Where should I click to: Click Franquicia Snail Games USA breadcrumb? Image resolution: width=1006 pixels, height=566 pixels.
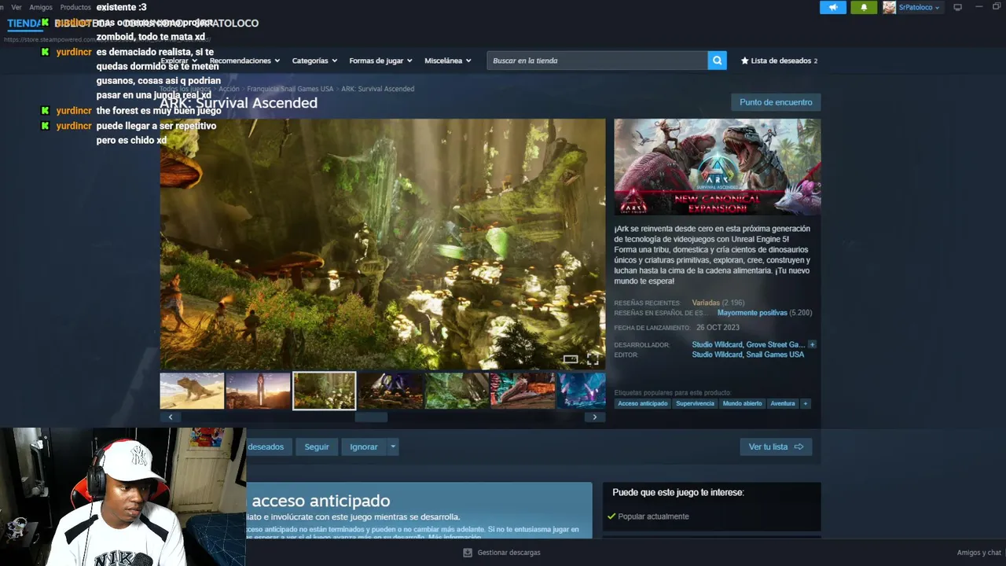[290, 89]
